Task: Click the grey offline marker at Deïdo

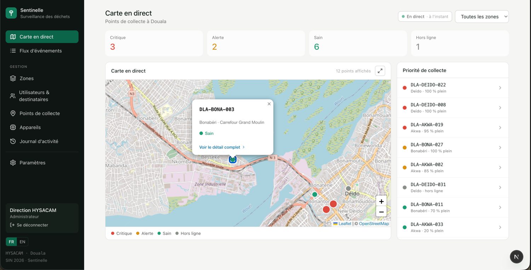Action: (x=348, y=188)
